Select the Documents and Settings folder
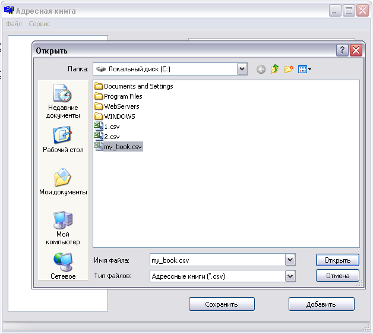Image resolution: width=373 pixels, height=334 pixels. (x=134, y=86)
